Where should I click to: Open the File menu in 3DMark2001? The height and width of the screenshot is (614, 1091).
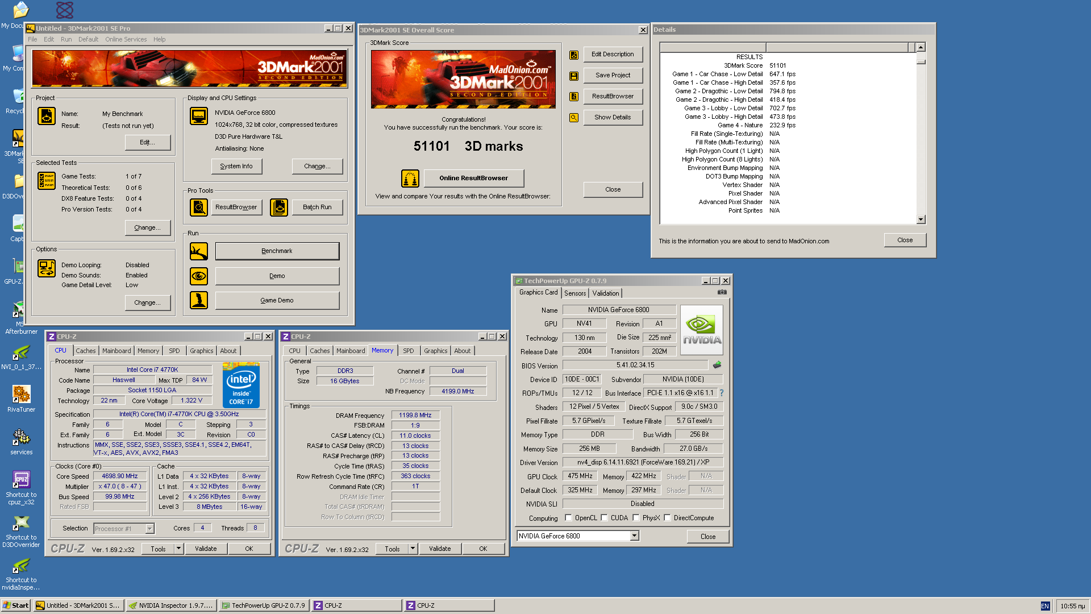32,39
